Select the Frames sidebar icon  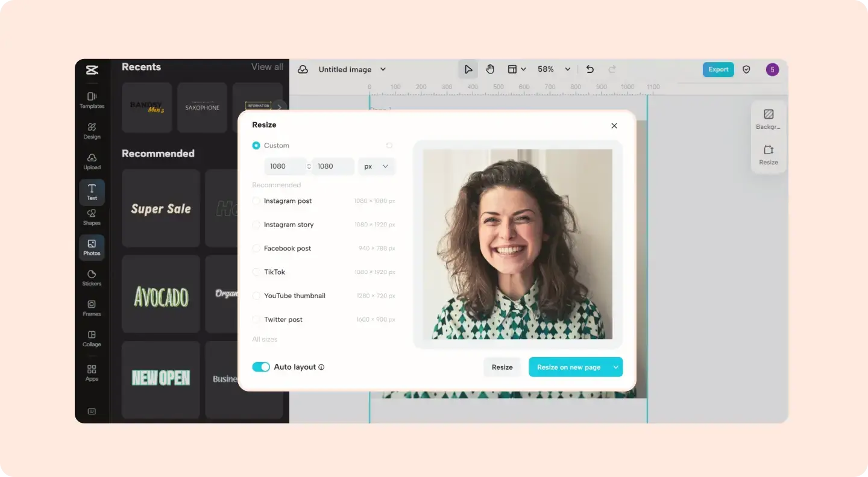click(92, 308)
